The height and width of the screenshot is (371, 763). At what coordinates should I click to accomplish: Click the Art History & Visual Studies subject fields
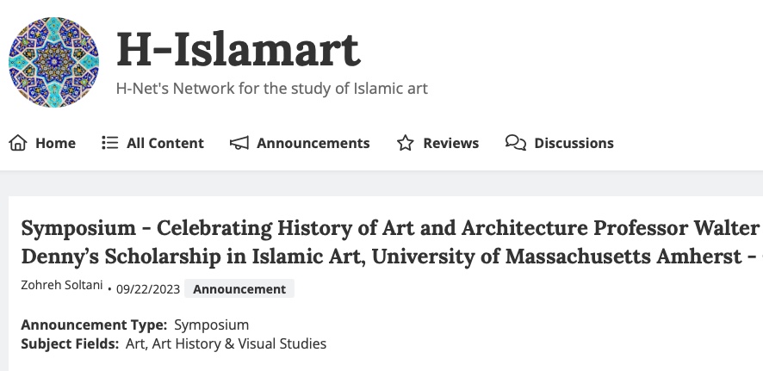[x=224, y=343]
